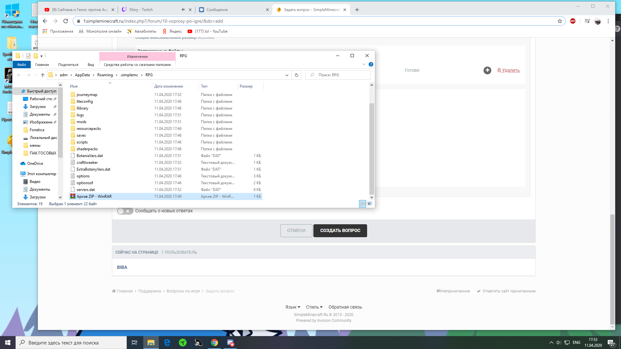Screen dimensions: 621x349
Task: Select Этот компьютер in navigation pane
Action: click(x=41, y=174)
